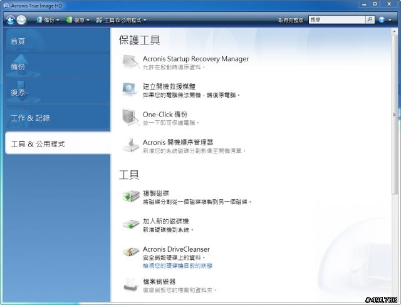The height and width of the screenshot is (305, 401).
Task: Click 檢視您的硬碟機目前的狀態 link
Action: click(x=177, y=266)
